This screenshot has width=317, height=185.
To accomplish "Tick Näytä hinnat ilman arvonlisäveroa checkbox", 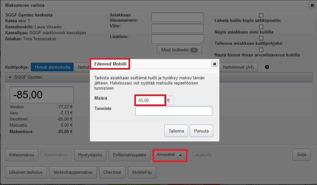I will tap(261, 50).
